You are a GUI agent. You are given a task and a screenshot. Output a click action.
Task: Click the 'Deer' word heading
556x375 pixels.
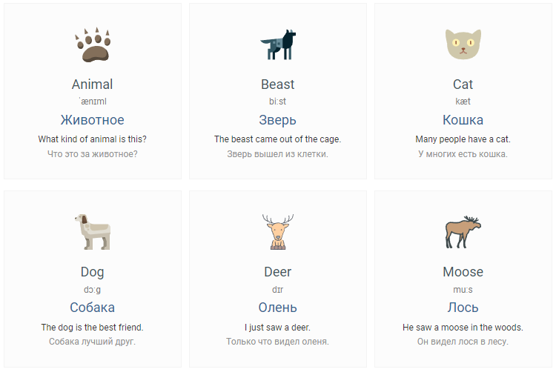click(x=278, y=272)
